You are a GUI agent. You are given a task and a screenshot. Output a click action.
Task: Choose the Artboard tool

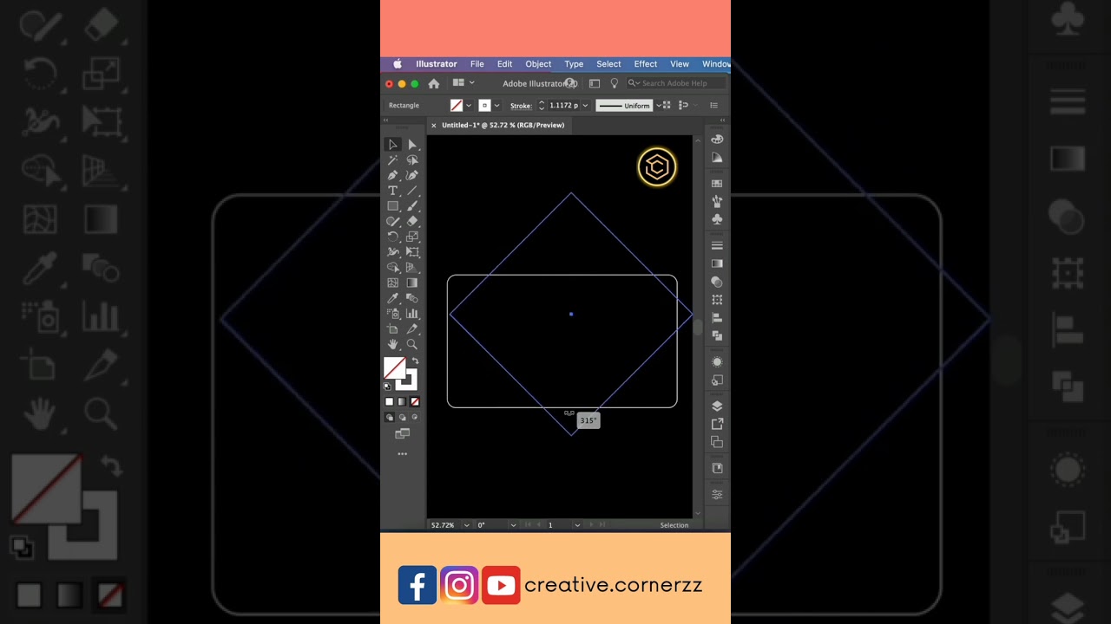click(x=392, y=329)
